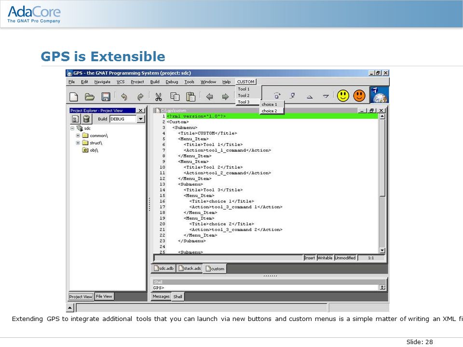Click the New File toolbar icon
Viewport: 463px width, 347px height.
[73, 97]
